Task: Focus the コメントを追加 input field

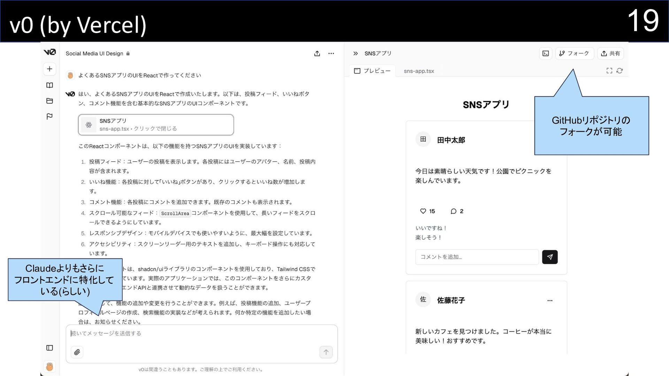Action: [477, 257]
